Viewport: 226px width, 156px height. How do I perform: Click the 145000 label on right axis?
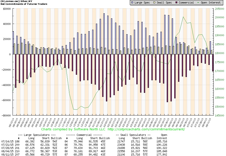pyautogui.click(x=219, y=115)
